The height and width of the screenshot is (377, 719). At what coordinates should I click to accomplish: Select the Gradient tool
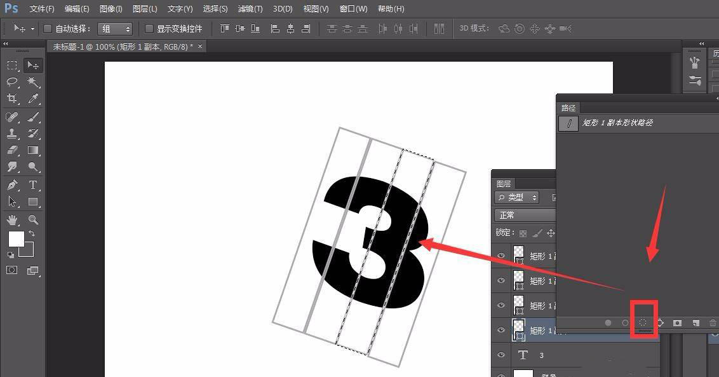click(x=33, y=149)
